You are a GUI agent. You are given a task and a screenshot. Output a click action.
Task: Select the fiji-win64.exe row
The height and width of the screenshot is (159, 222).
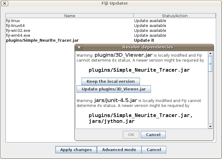pos(111,36)
